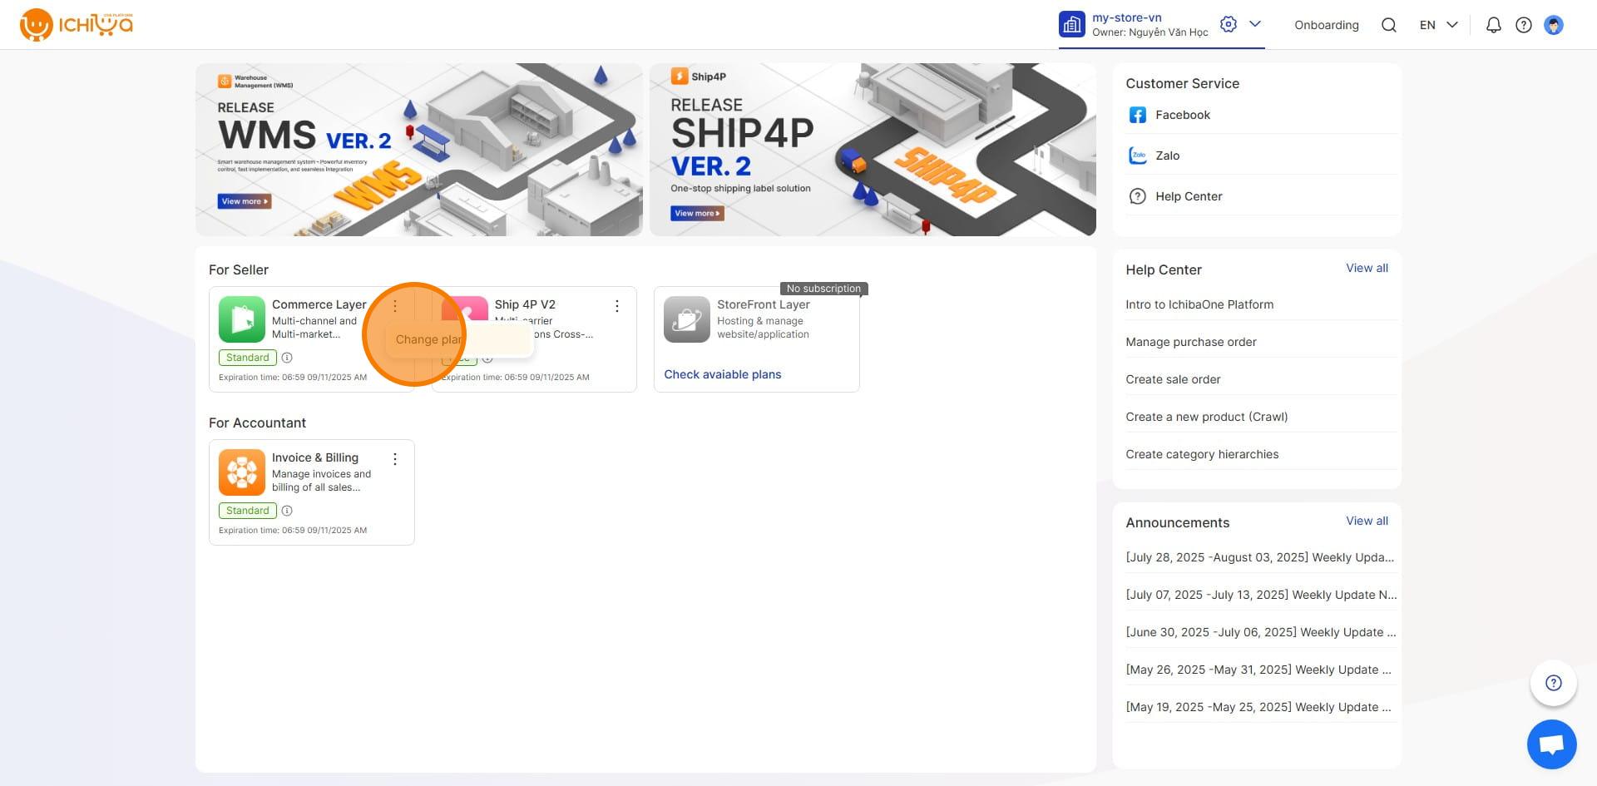Open the Invoice & Billing app icon

[x=242, y=472]
